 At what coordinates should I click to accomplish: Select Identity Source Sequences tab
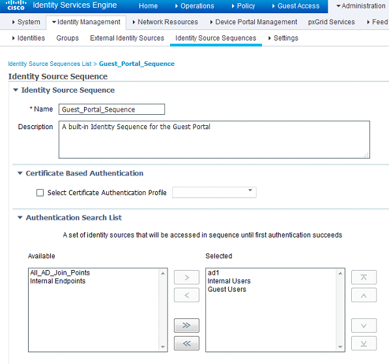click(x=216, y=38)
